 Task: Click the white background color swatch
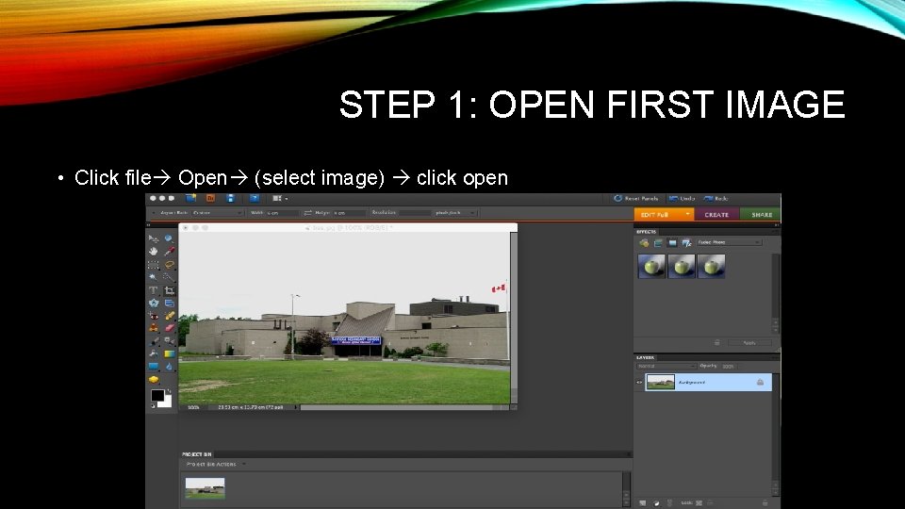167,402
